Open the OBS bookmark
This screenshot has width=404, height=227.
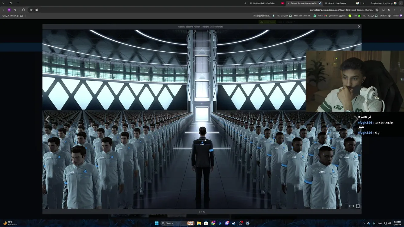click(x=264, y=15)
